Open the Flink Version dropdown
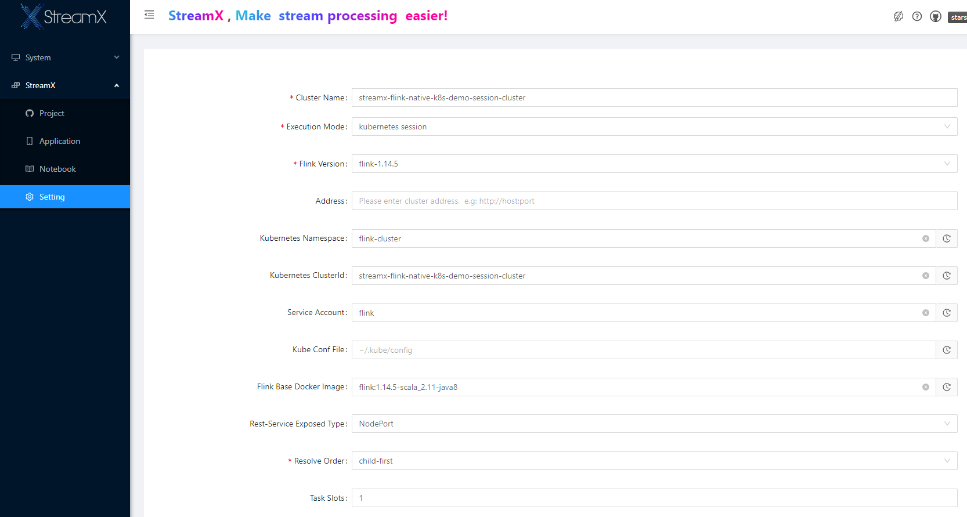The image size is (967, 517). [x=654, y=164]
